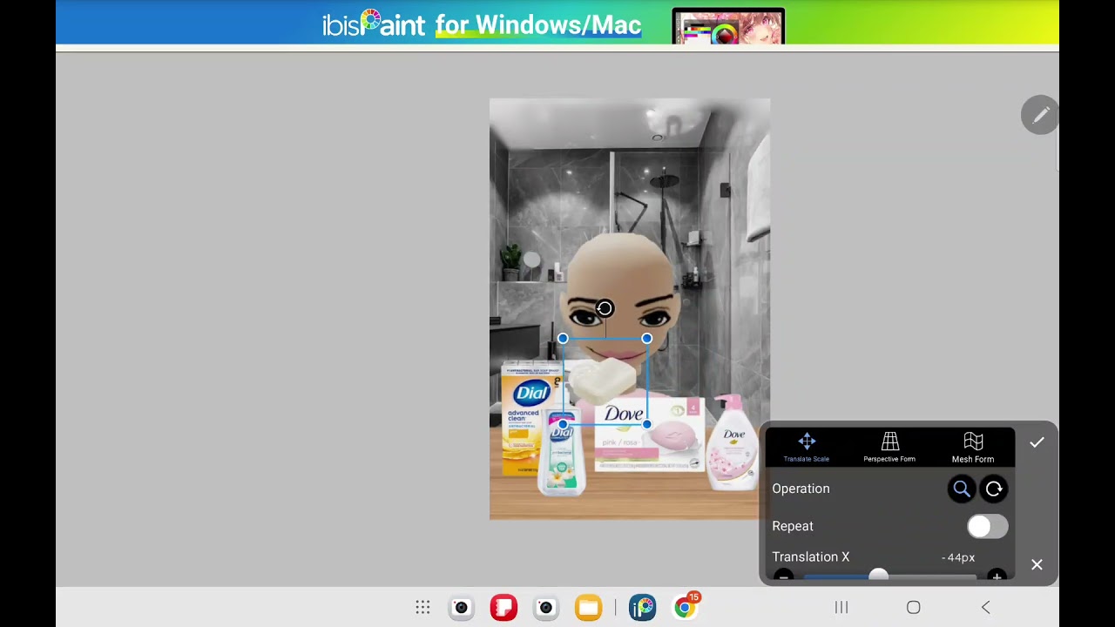This screenshot has height=627, width=1115.
Task: Toggle the Repeat switch
Action: 987,526
